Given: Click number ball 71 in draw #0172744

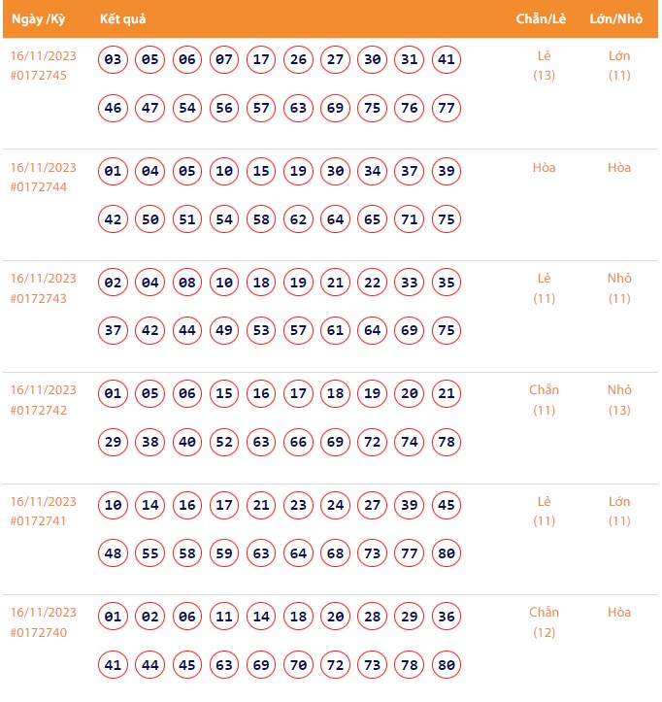Looking at the screenshot, I should coord(410,219).
